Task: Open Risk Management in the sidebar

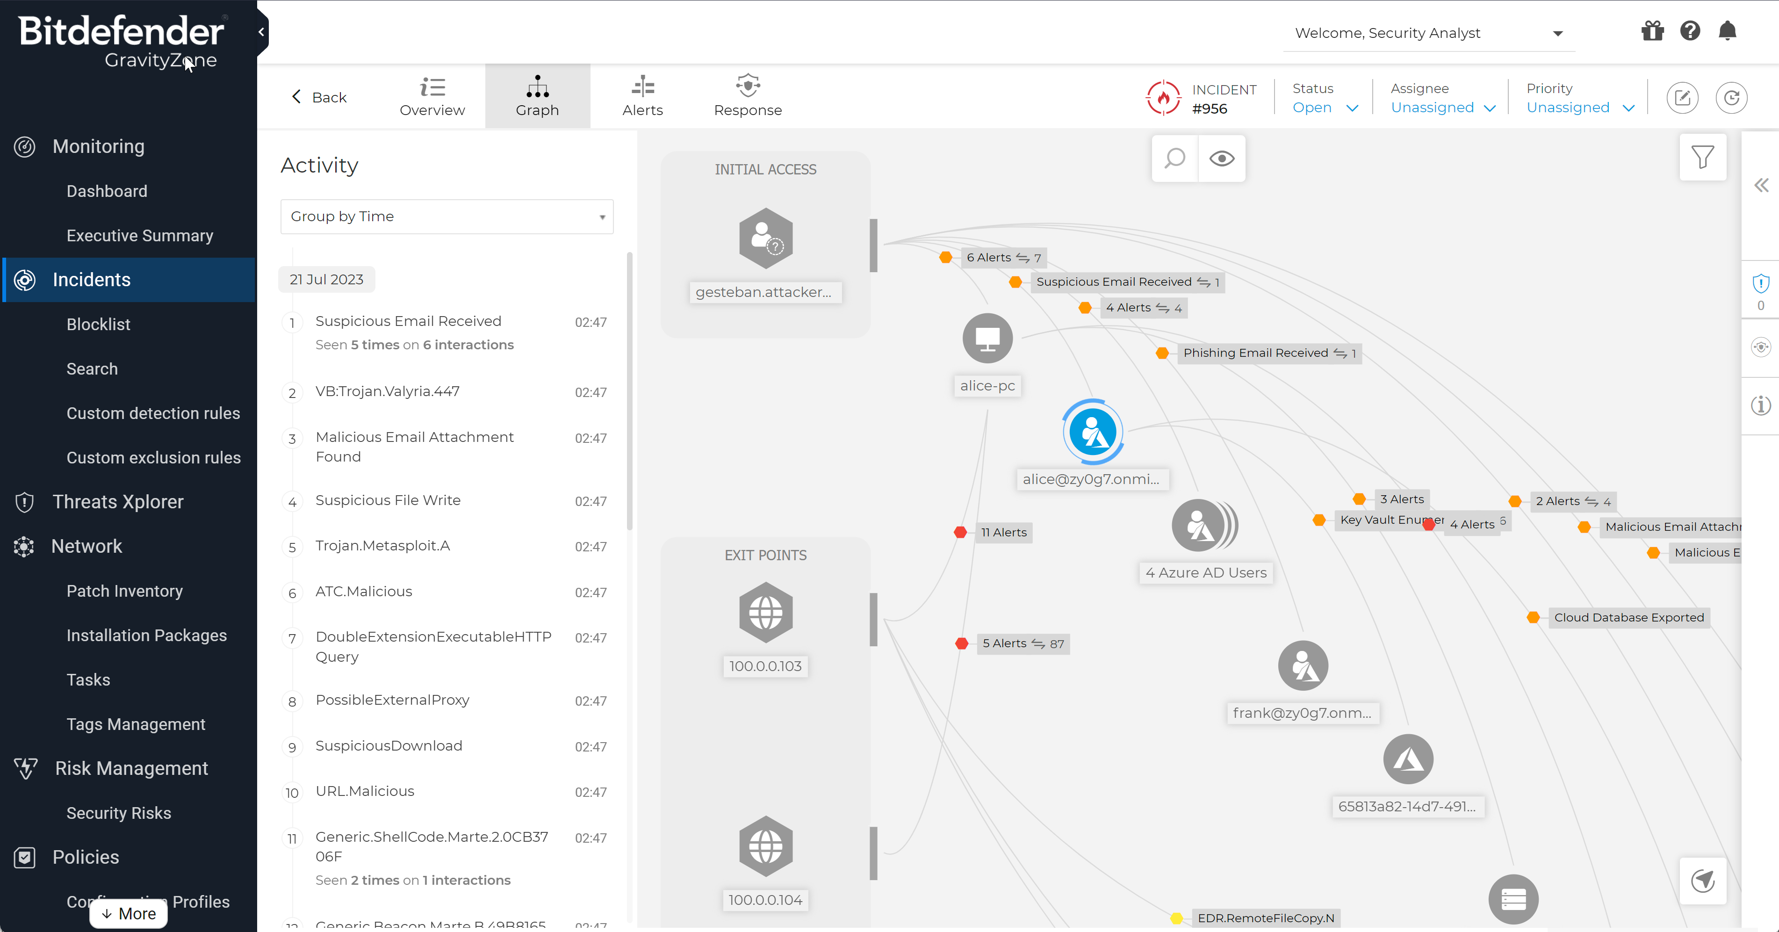Action: click(131, 769)
